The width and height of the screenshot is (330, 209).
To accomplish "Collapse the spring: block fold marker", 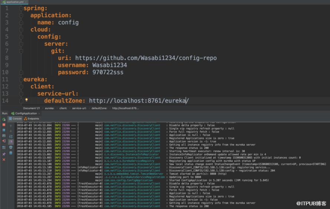I will tap(21, 9).
